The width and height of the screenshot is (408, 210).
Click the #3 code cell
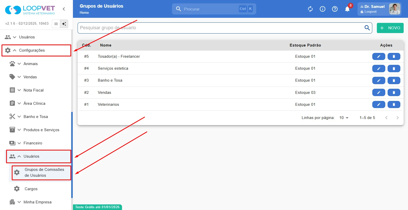(x=86, y=80)
